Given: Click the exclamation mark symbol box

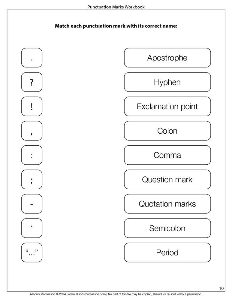Looking at the screenshot, I should [x=32, y=107].
